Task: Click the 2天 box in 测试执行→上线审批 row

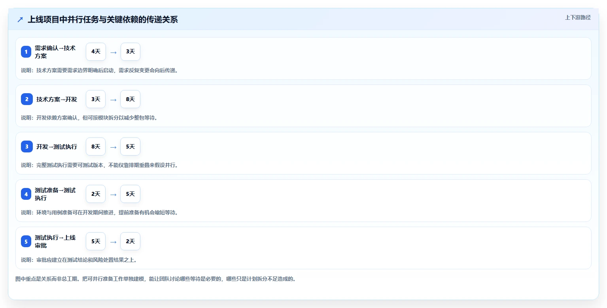Action: 130,241
